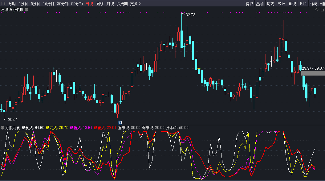The height and width of the screenshot is (181, 325).
Task: Open the 多周期 multi-period view
Action: (x=122, y=4)
